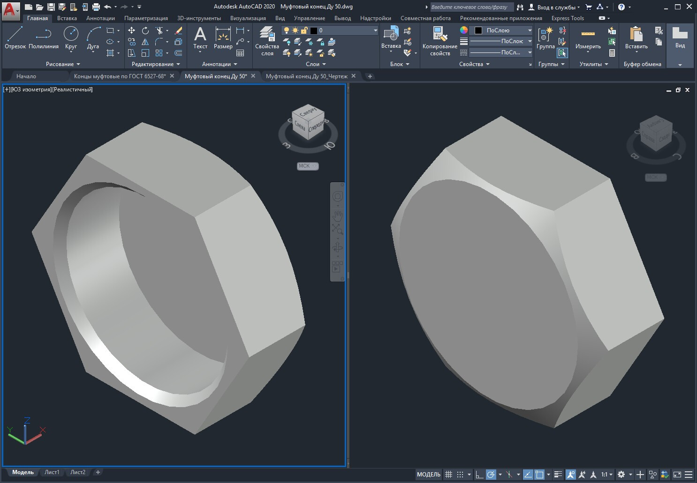Add a new layout with plus button

pyautogui.click(x=98, y=472)
